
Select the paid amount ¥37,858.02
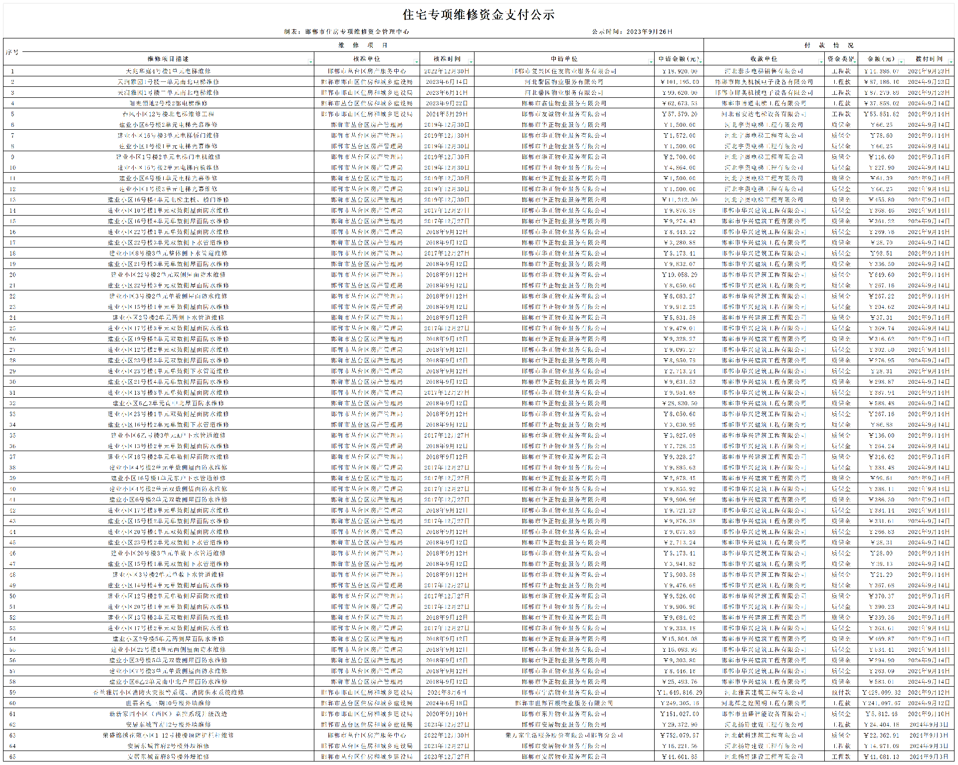click(881, 103)
